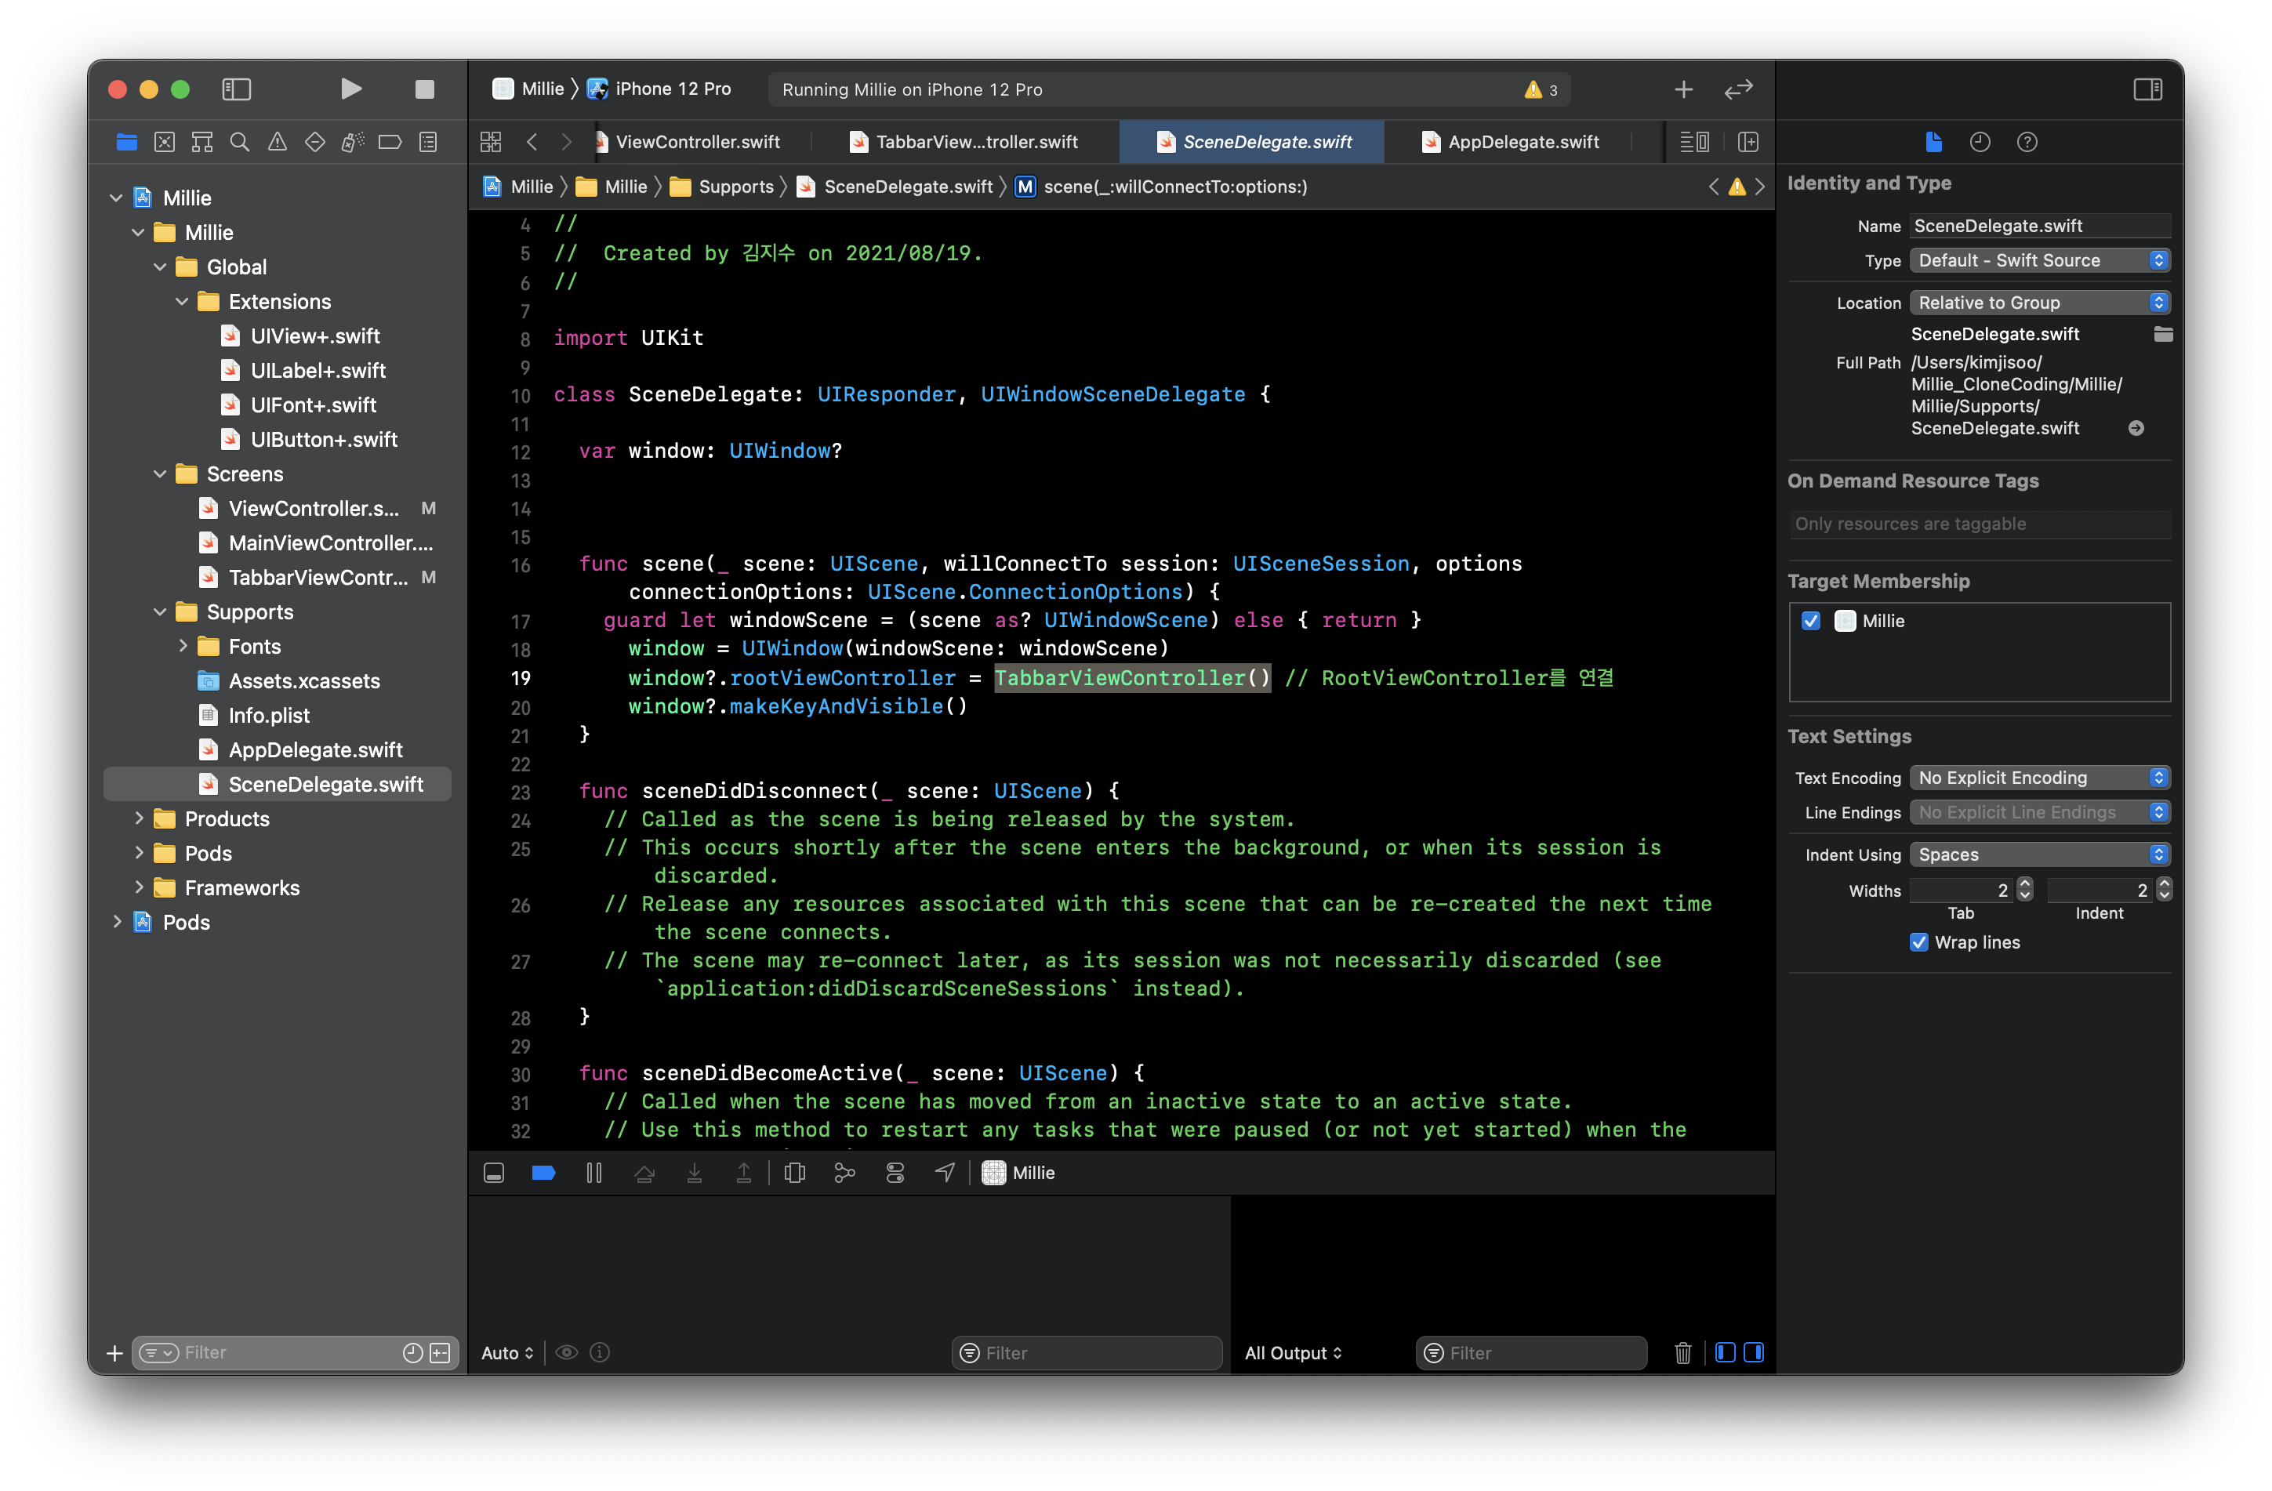Image resolution: width=2272 pixels, height=1491 pixels.
Task: Click the Run play button
Action: click(350, 89)
